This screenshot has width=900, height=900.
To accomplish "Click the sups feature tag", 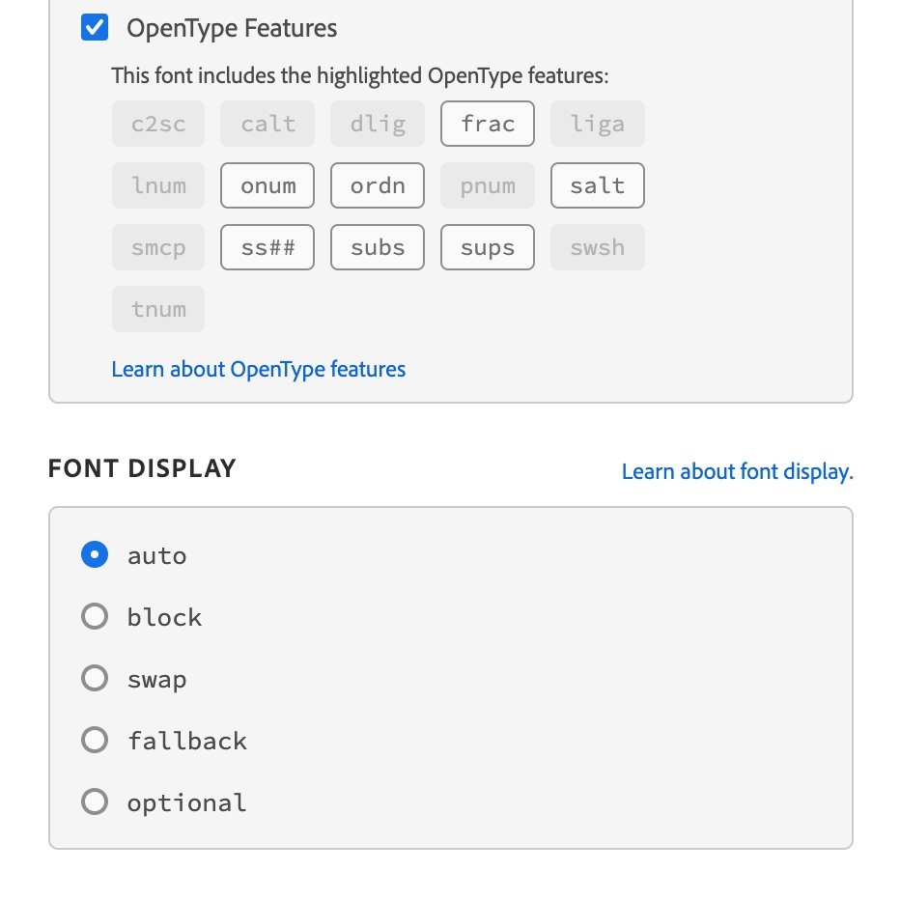I will [488, 247].
